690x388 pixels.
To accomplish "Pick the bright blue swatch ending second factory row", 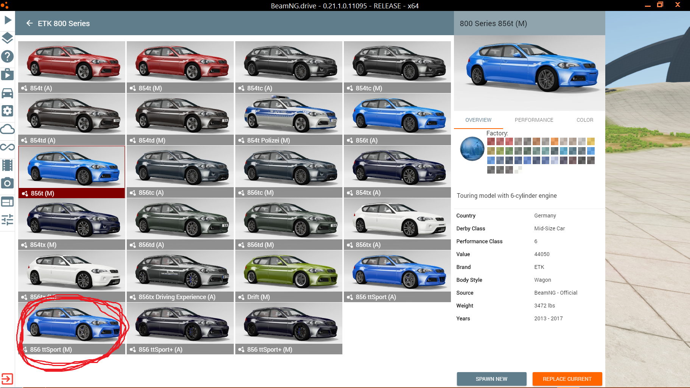I will (591, 151).
